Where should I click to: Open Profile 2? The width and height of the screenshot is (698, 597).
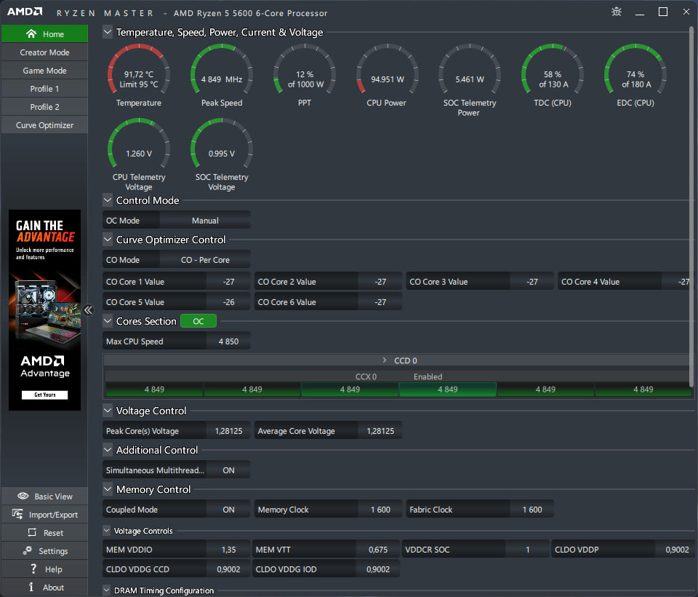[x=44, y=107]
